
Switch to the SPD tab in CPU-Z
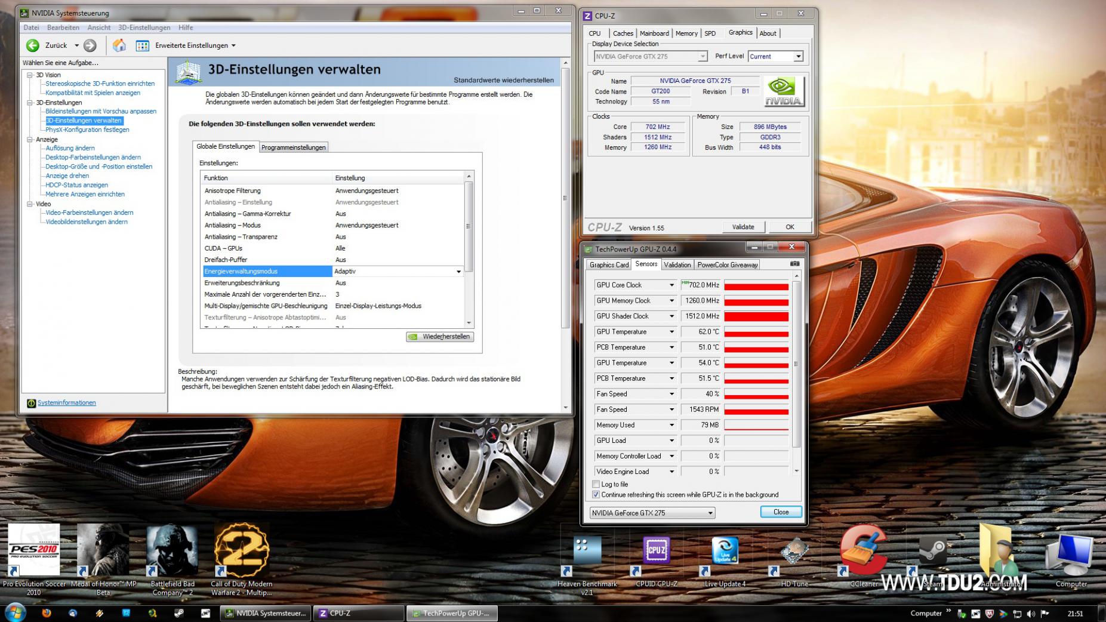tap(710, 33)
